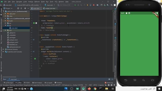Open the Build menu
The width and height of the screenshot is (162, 91).
(x=43, y=2)
